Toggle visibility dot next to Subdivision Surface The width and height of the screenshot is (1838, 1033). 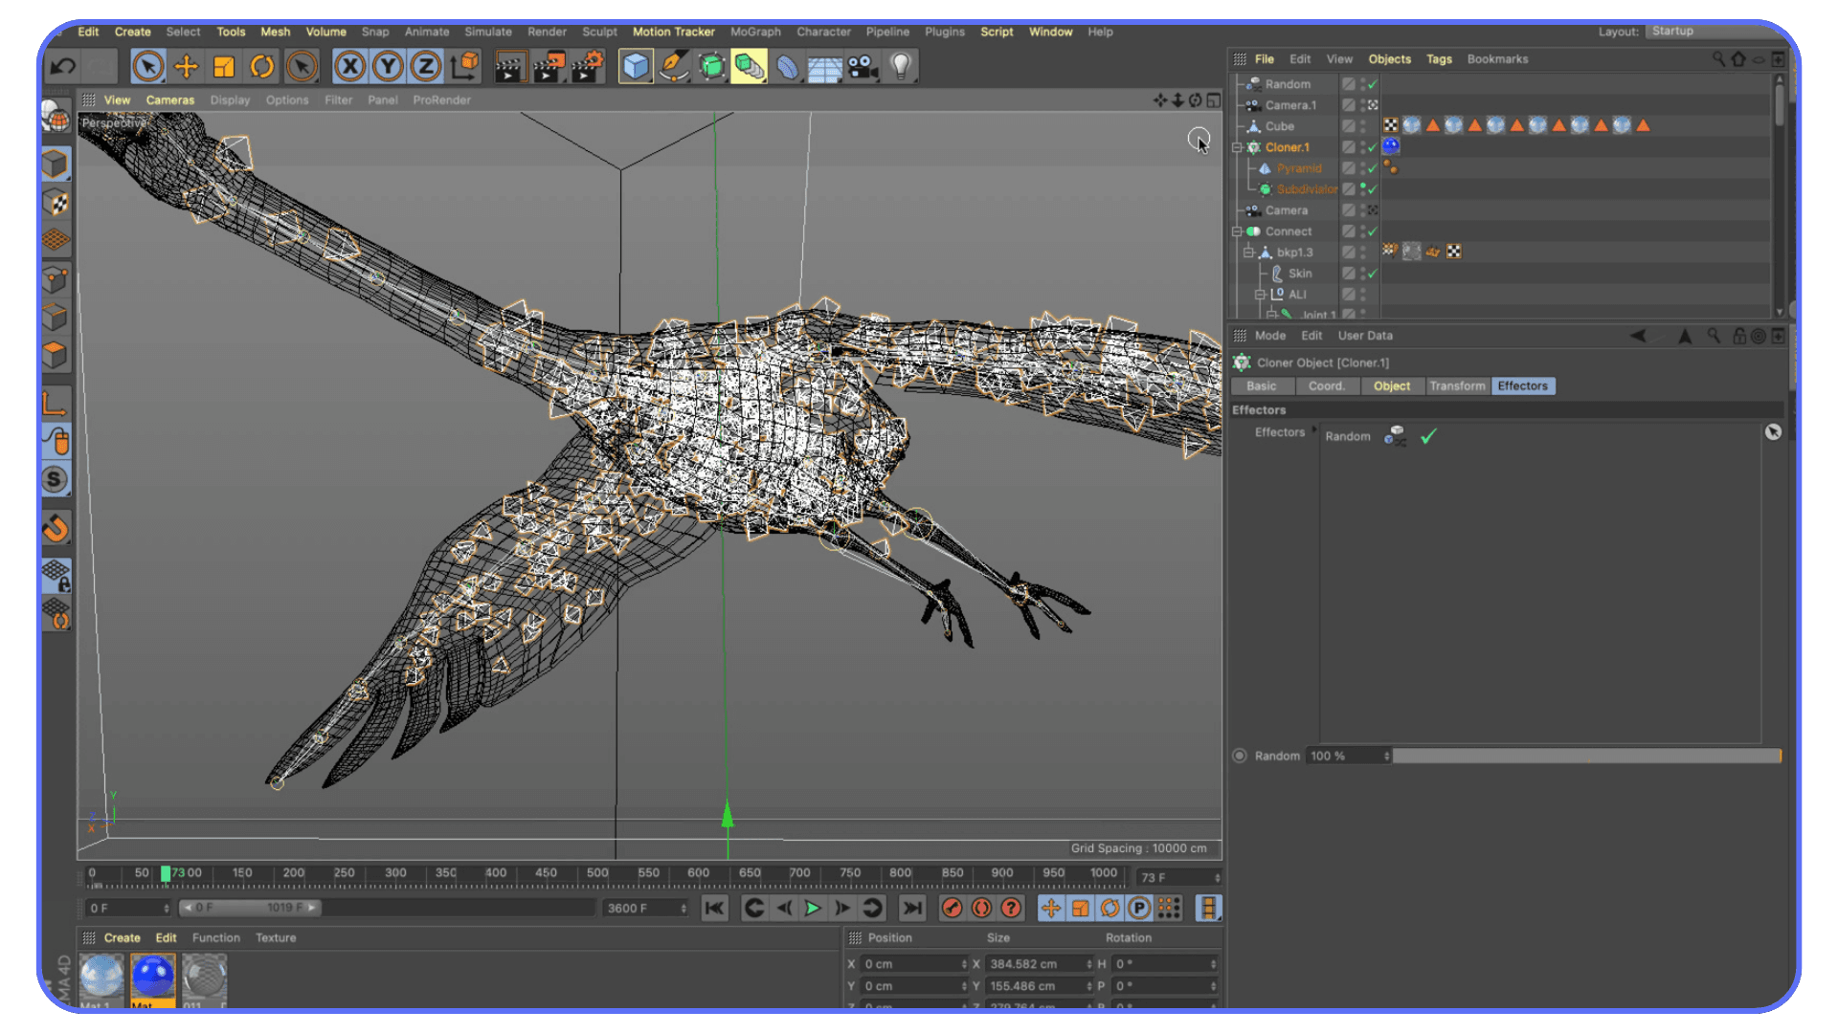(1363, 185)
